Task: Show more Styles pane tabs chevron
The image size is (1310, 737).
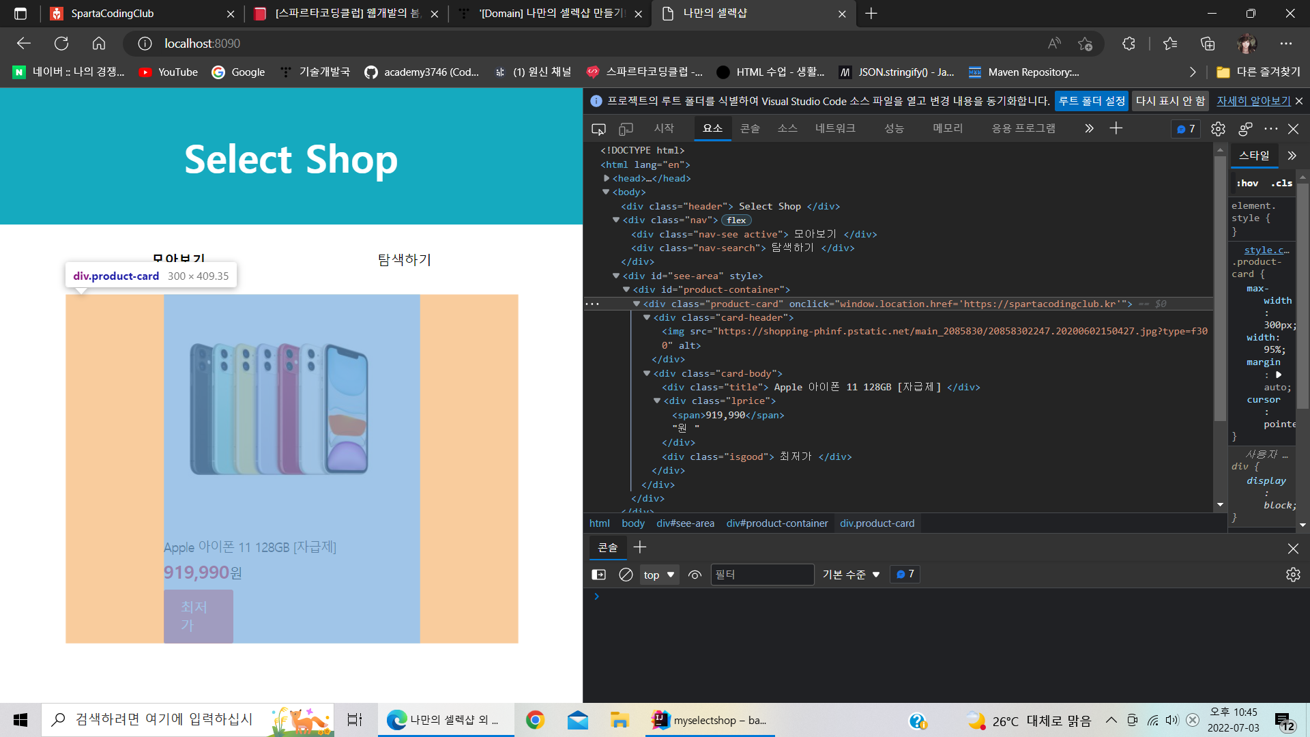Action: [x=1292, y=156]
